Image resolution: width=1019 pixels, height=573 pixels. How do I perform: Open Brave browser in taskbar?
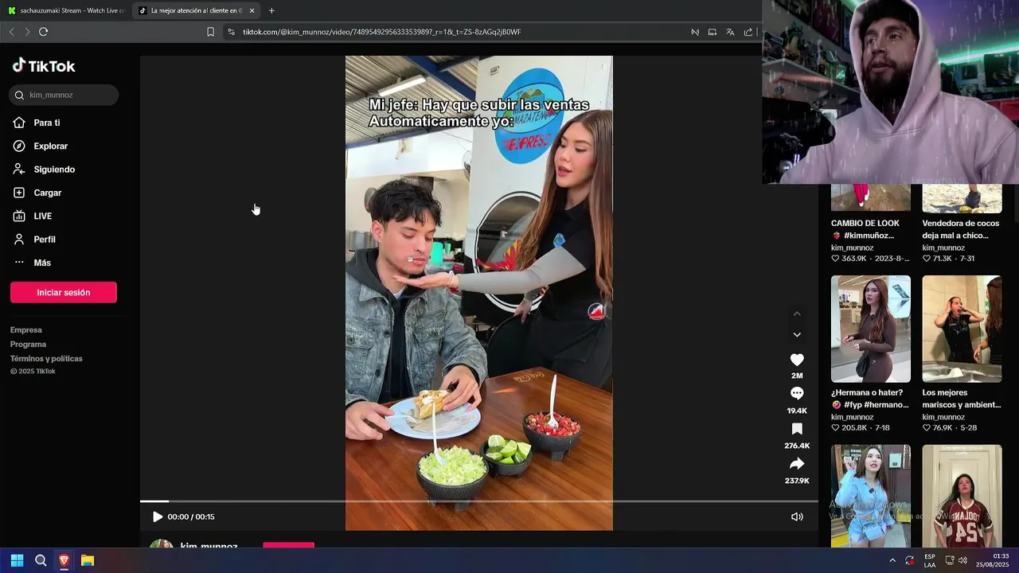[x=64, y=560]
